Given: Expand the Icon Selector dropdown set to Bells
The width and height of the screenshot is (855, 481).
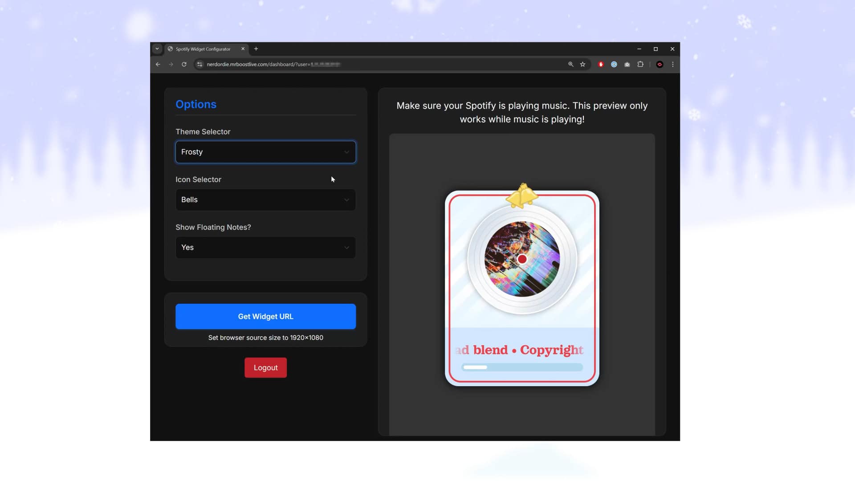Looking at the screenshot, I should 265,200.
